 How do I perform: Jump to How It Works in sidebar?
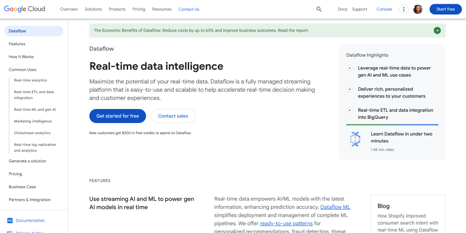(21, 57)
